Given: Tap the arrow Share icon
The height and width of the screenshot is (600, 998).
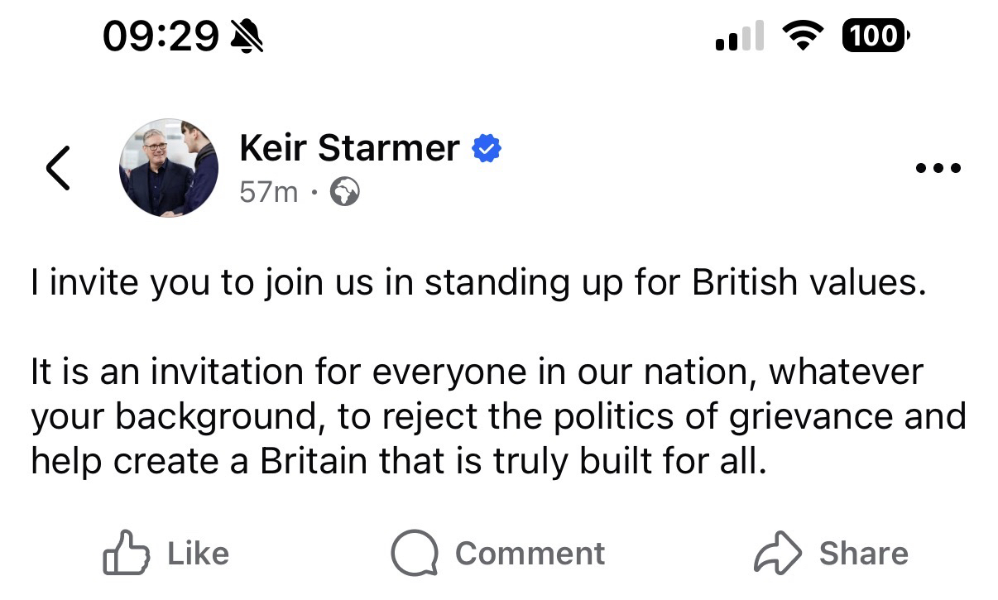Looking at the screenshot, I should pos(778,554).
